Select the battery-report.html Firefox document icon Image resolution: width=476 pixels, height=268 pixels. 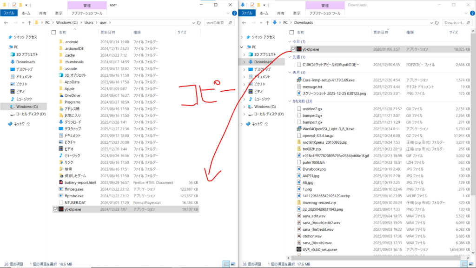[61, 183]
